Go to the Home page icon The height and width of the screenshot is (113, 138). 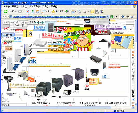pos(37,11)
